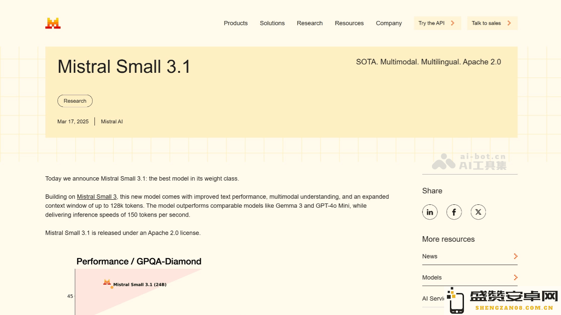Screen dimensions: 561x315
Task: Click the Apache 2.0 license sentence
Action: click(123, 233)
